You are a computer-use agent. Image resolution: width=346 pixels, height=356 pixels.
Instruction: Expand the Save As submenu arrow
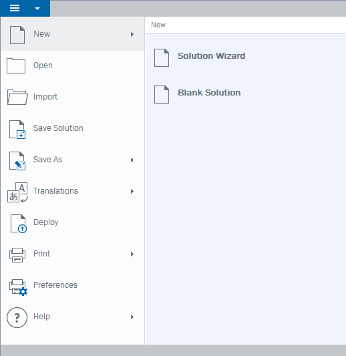tap(132, 160)
